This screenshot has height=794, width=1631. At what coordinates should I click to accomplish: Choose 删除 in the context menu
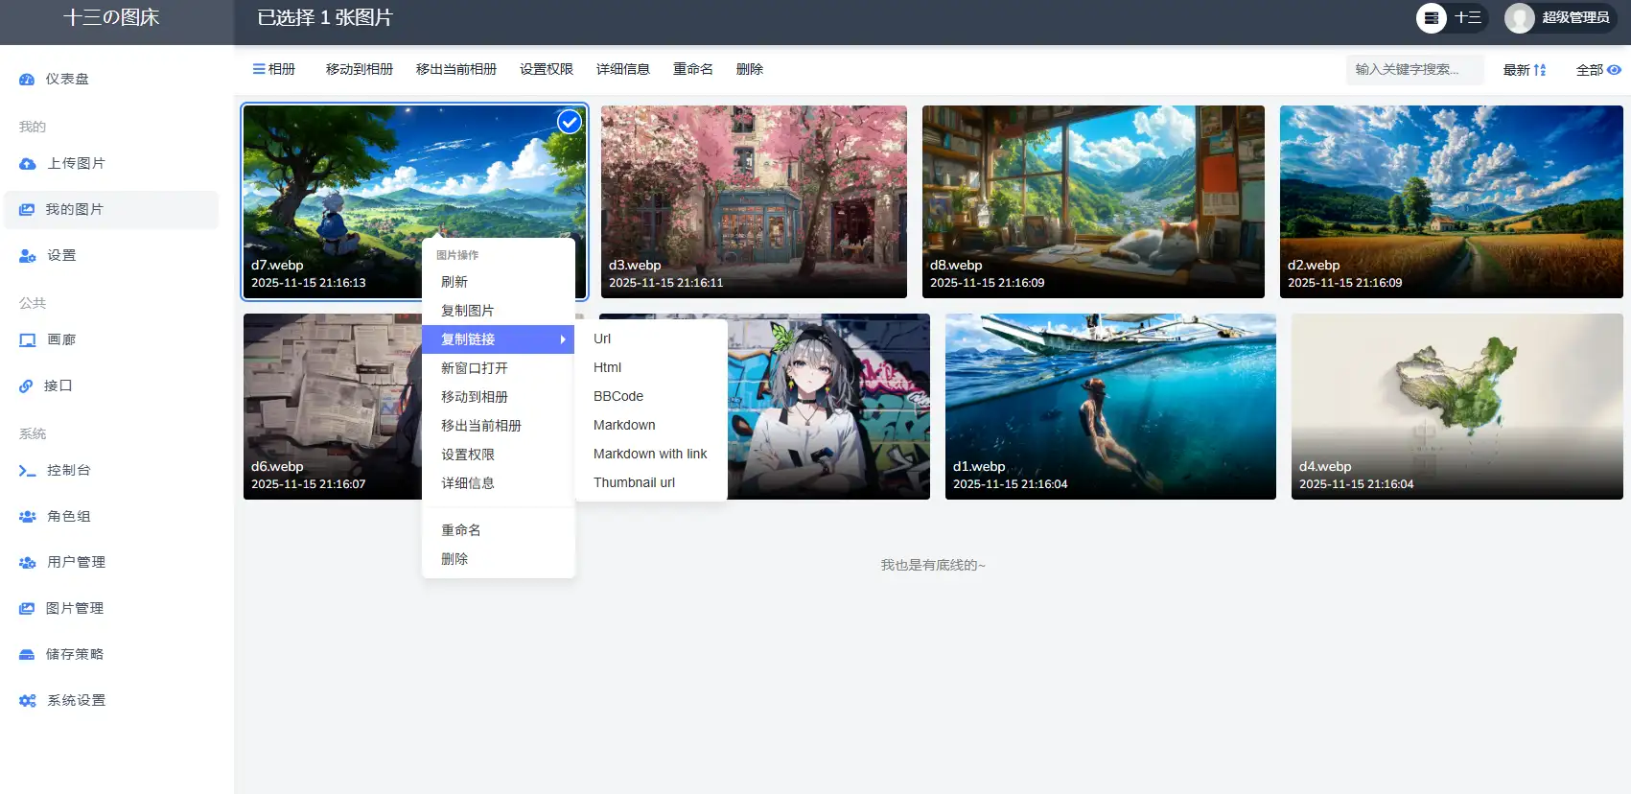499,559
